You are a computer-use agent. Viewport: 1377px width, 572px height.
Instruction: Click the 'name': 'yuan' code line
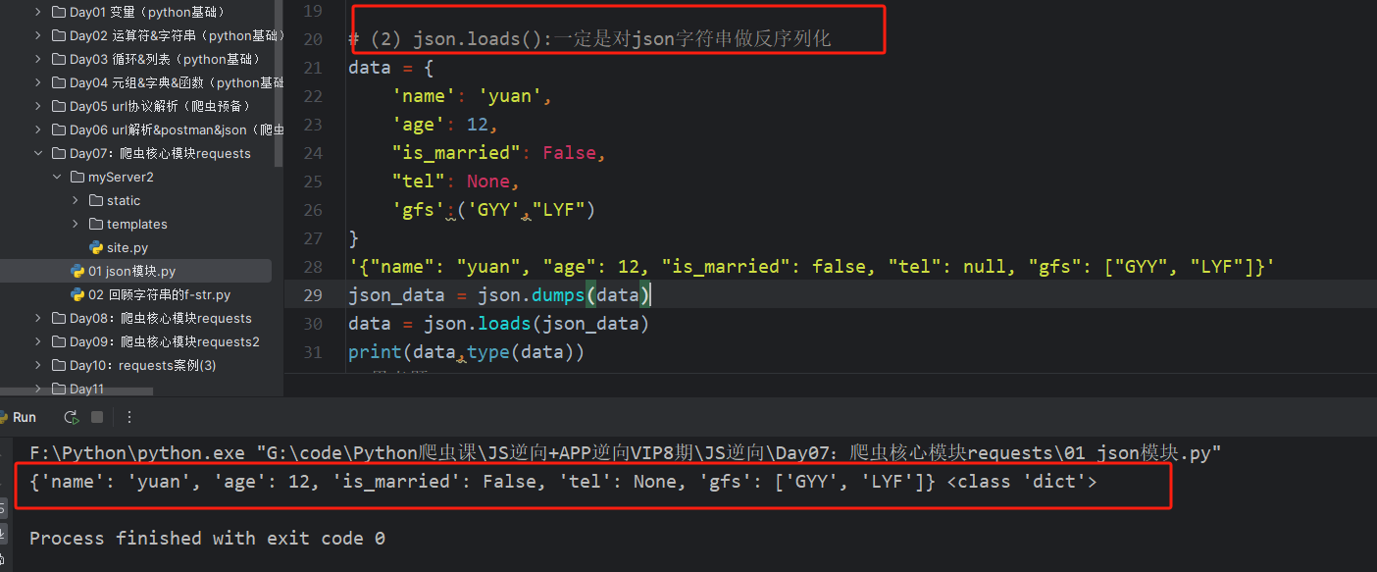(473, 96)
